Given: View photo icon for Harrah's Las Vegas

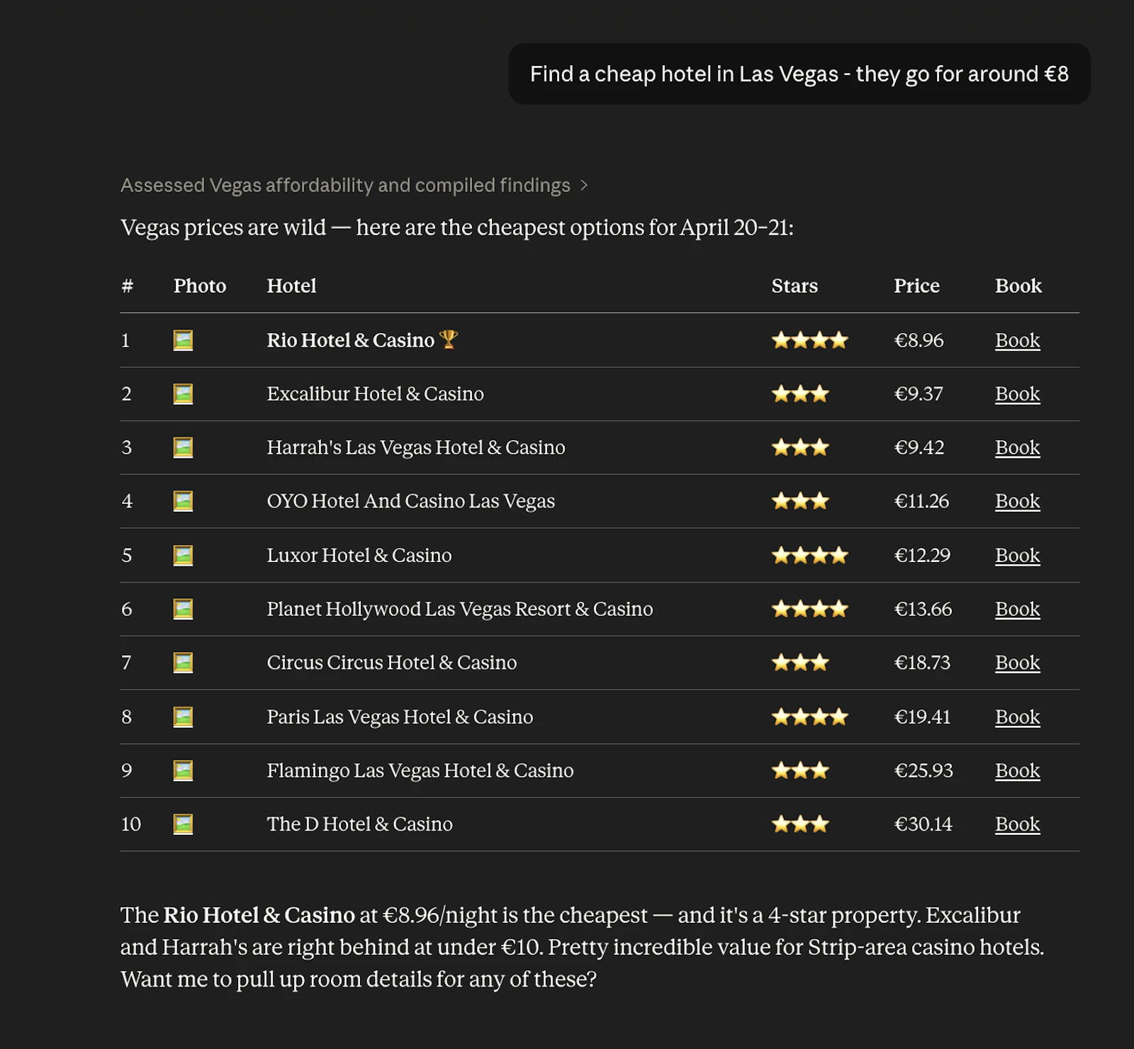Looking at the screenshot, I should pos(183,448).
